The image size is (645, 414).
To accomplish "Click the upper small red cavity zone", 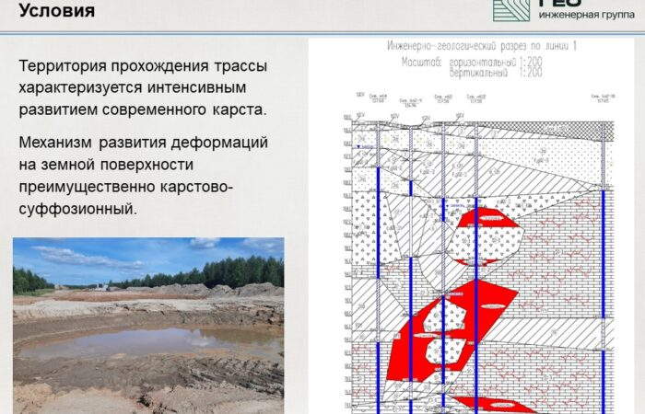I will coord(487,218).
